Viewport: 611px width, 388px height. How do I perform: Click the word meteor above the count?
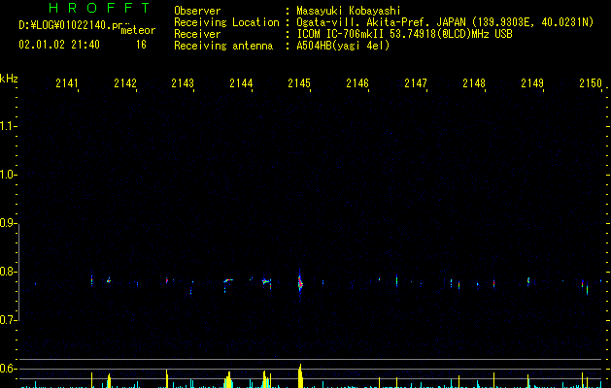tap(138, 30)
